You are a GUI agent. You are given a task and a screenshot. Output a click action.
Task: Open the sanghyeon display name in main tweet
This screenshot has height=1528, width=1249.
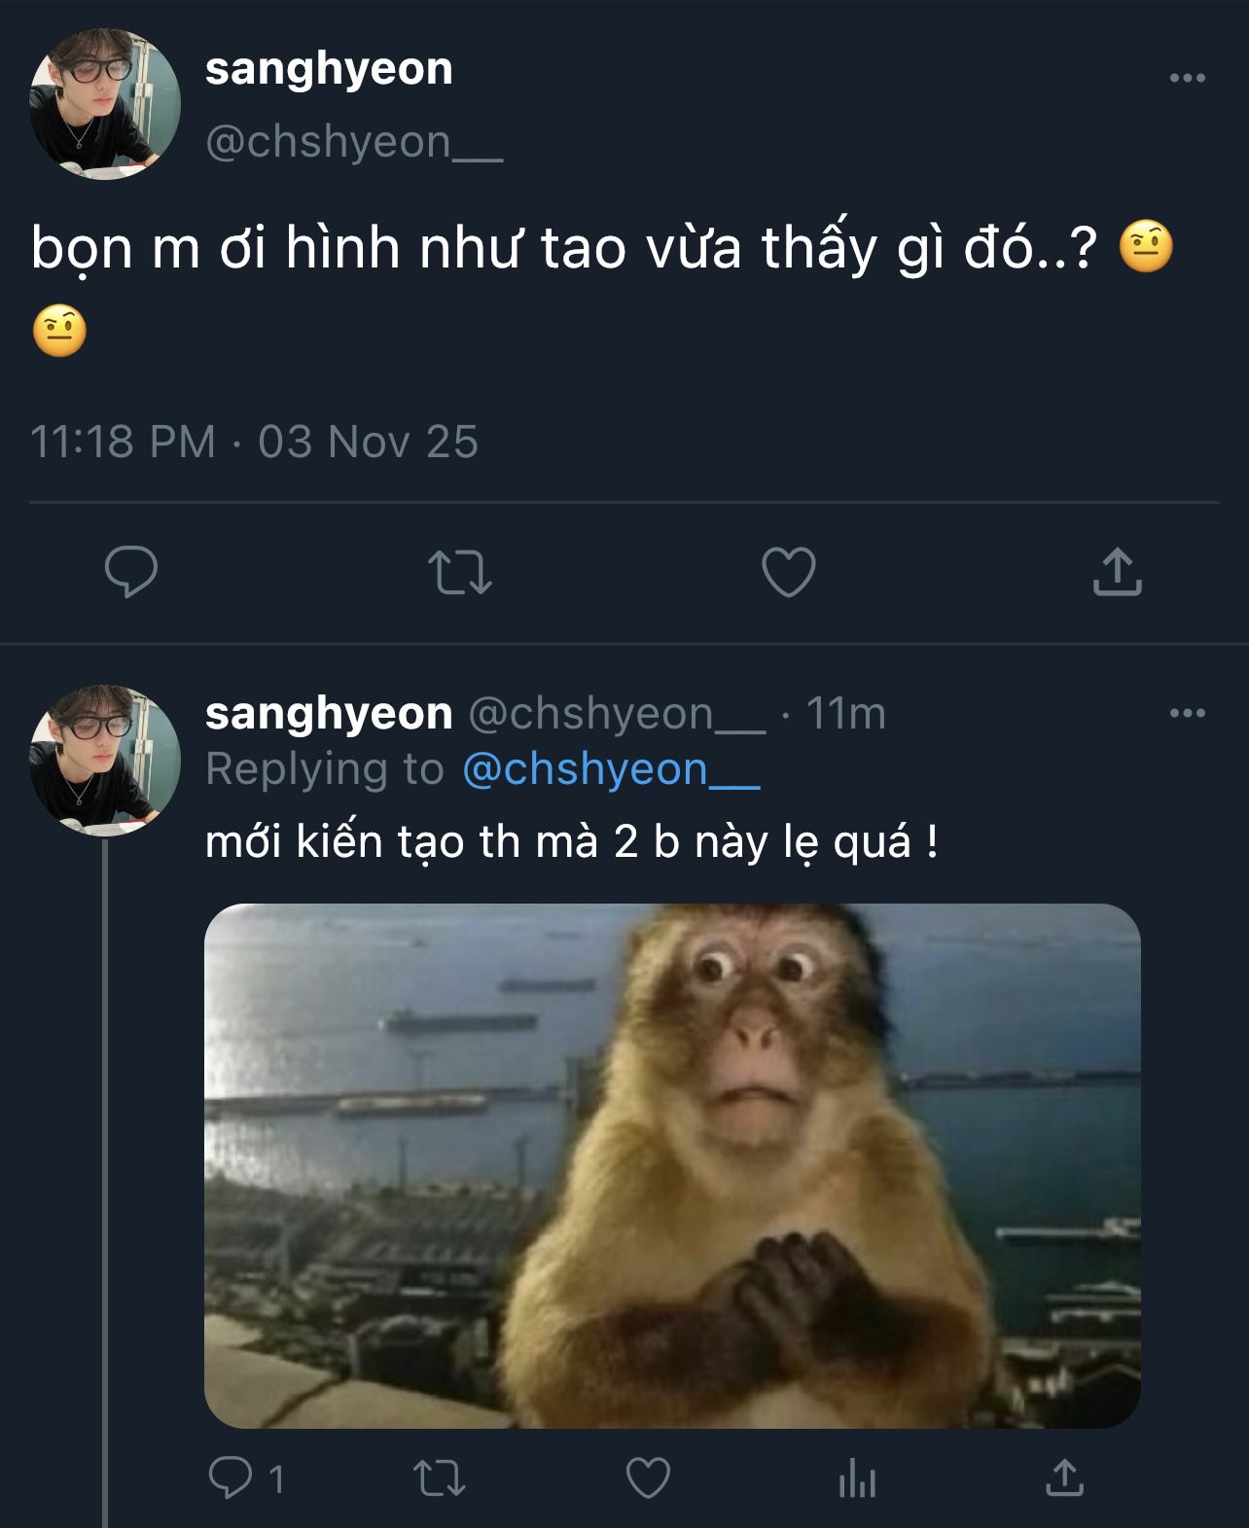pos(329,69)
